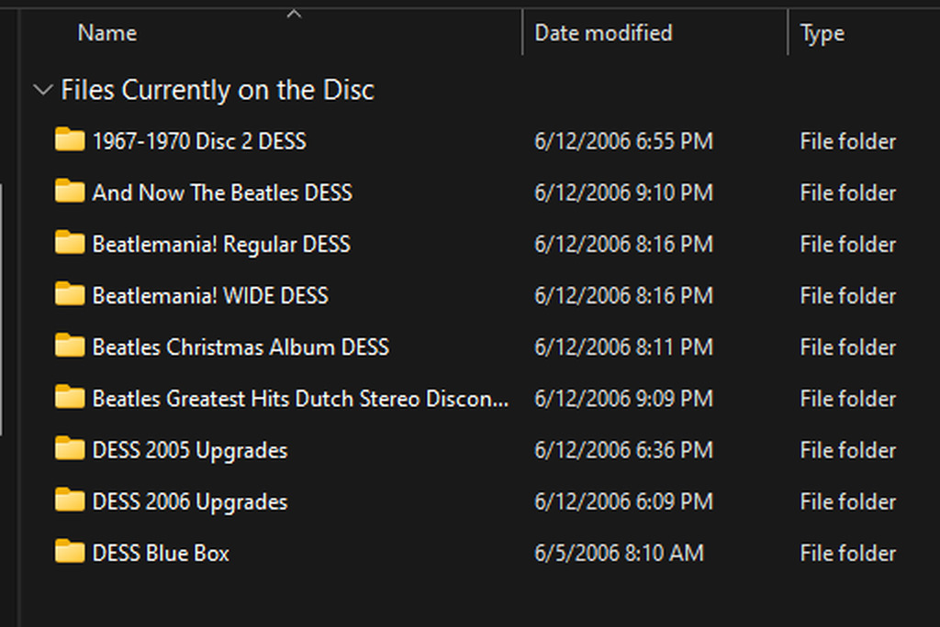This screenshot has height=627, width=940.
Task: Click File folder type of DESS 2006 Upgrades
Action: 847,501
